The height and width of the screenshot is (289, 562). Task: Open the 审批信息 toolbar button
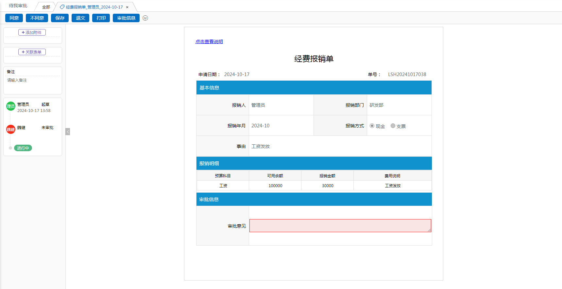[126, 18]
